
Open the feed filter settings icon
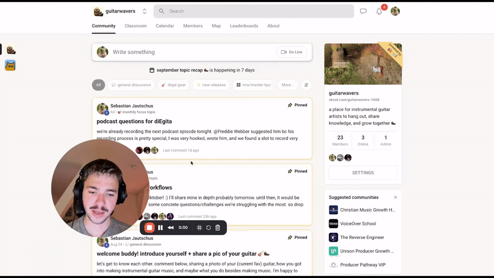(x=306, y=85)
